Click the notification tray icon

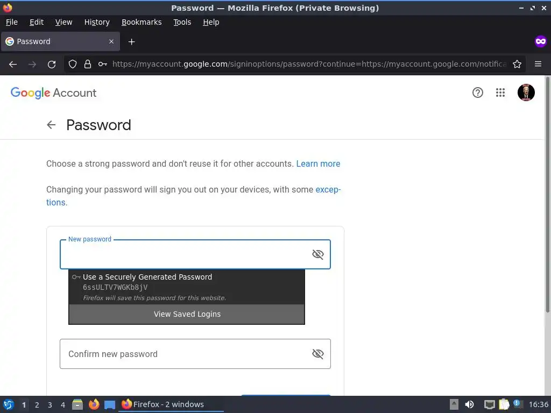pos(518,404)
